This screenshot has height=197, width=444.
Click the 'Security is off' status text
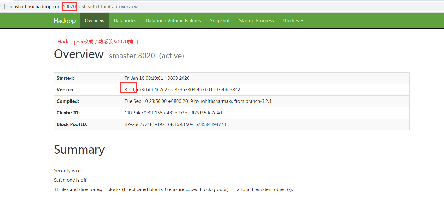tap(68, 170)
